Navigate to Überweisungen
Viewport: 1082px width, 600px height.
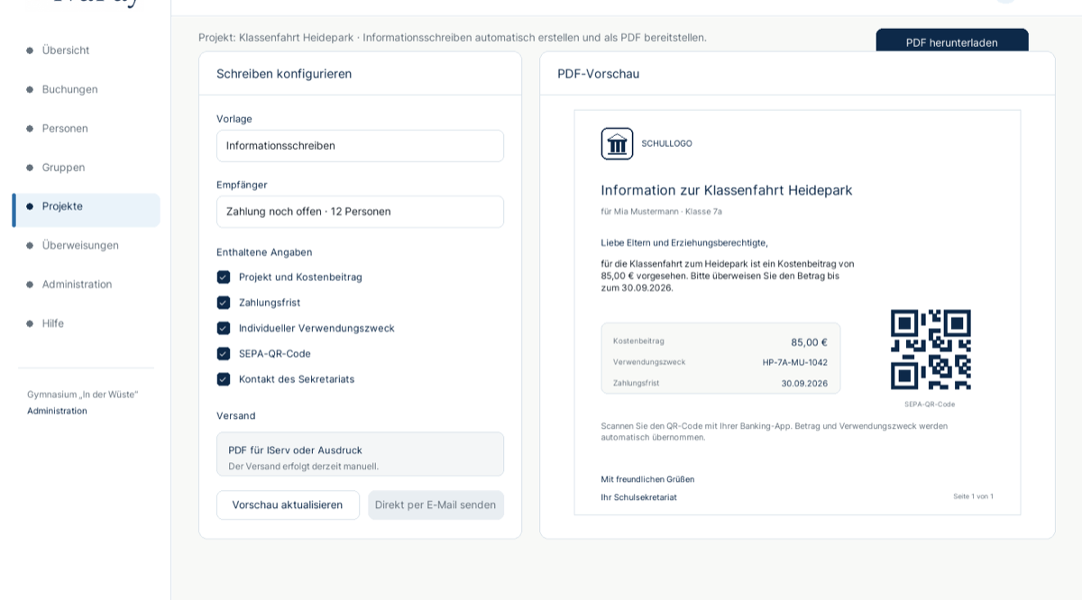(x=86, y=245)
